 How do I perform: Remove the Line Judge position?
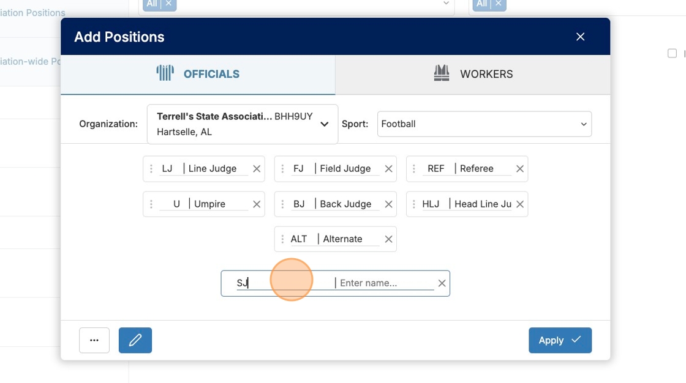click(x=257, y=169)
